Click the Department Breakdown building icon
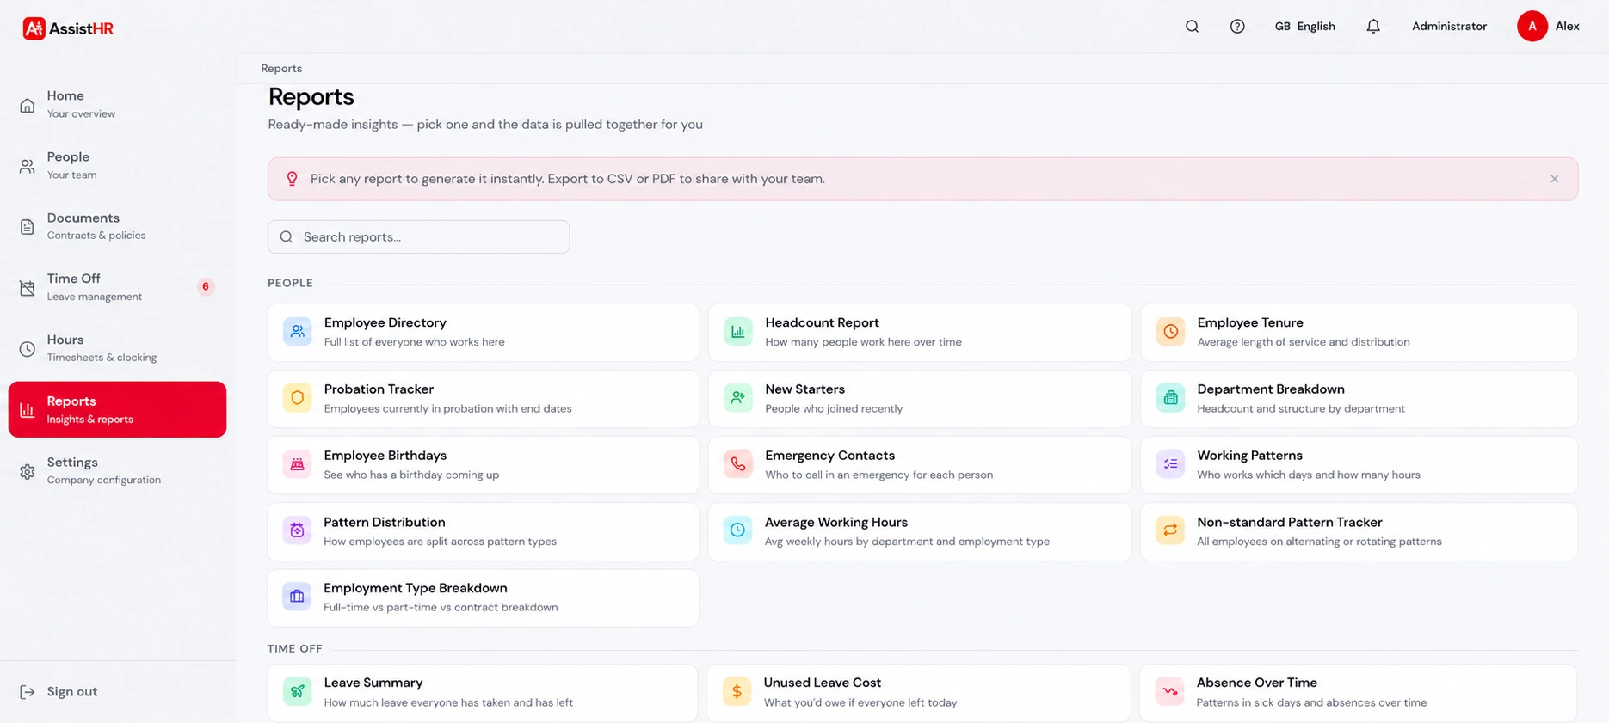 [1170, 398]
